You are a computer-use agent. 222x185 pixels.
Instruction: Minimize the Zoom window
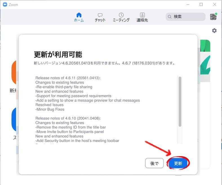(x=188, y=5)
